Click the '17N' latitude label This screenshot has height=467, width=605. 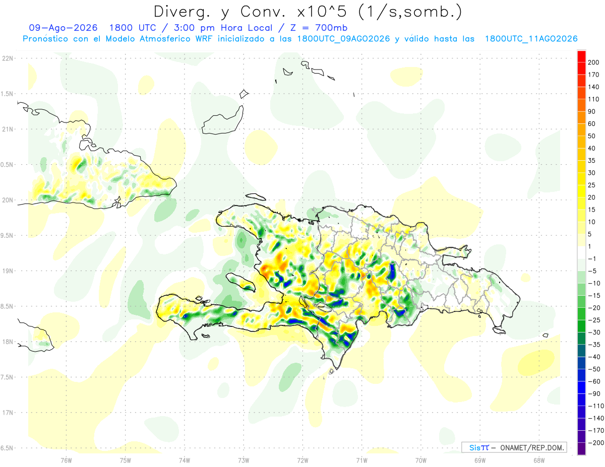point(7,413)
